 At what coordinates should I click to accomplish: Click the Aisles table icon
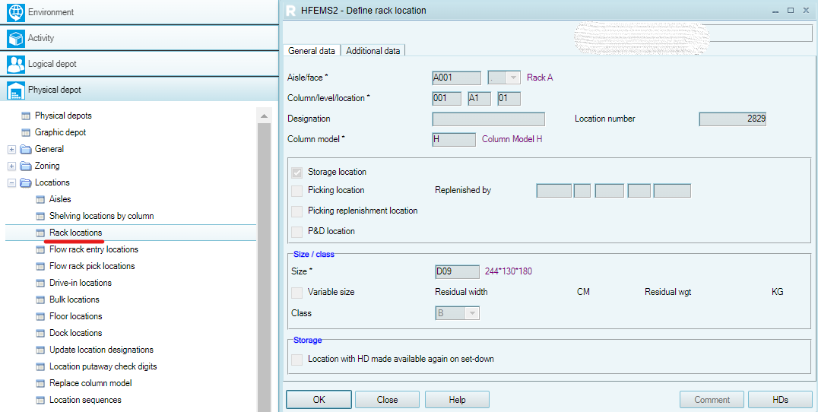tap(40, 199)
